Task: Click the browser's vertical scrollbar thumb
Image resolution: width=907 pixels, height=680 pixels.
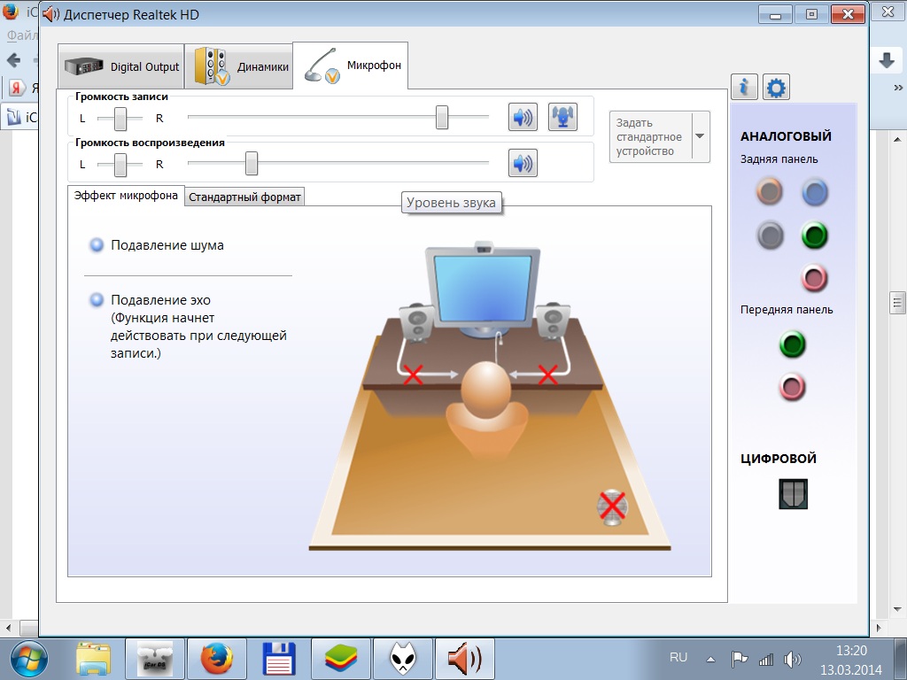Action: coord(897,303)
